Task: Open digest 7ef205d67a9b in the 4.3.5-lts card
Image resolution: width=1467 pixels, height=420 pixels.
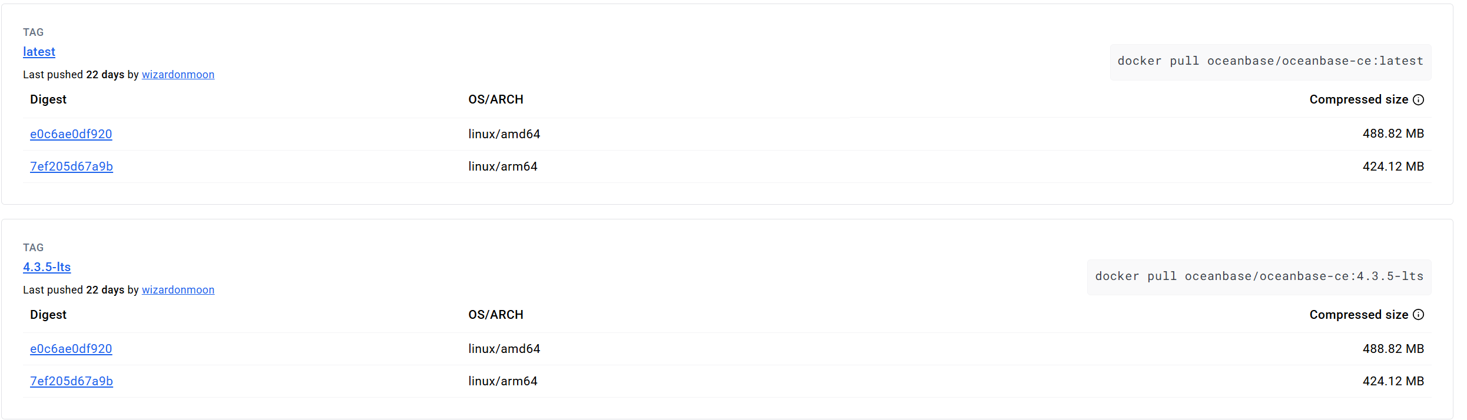Action: [x=71, y=381]
